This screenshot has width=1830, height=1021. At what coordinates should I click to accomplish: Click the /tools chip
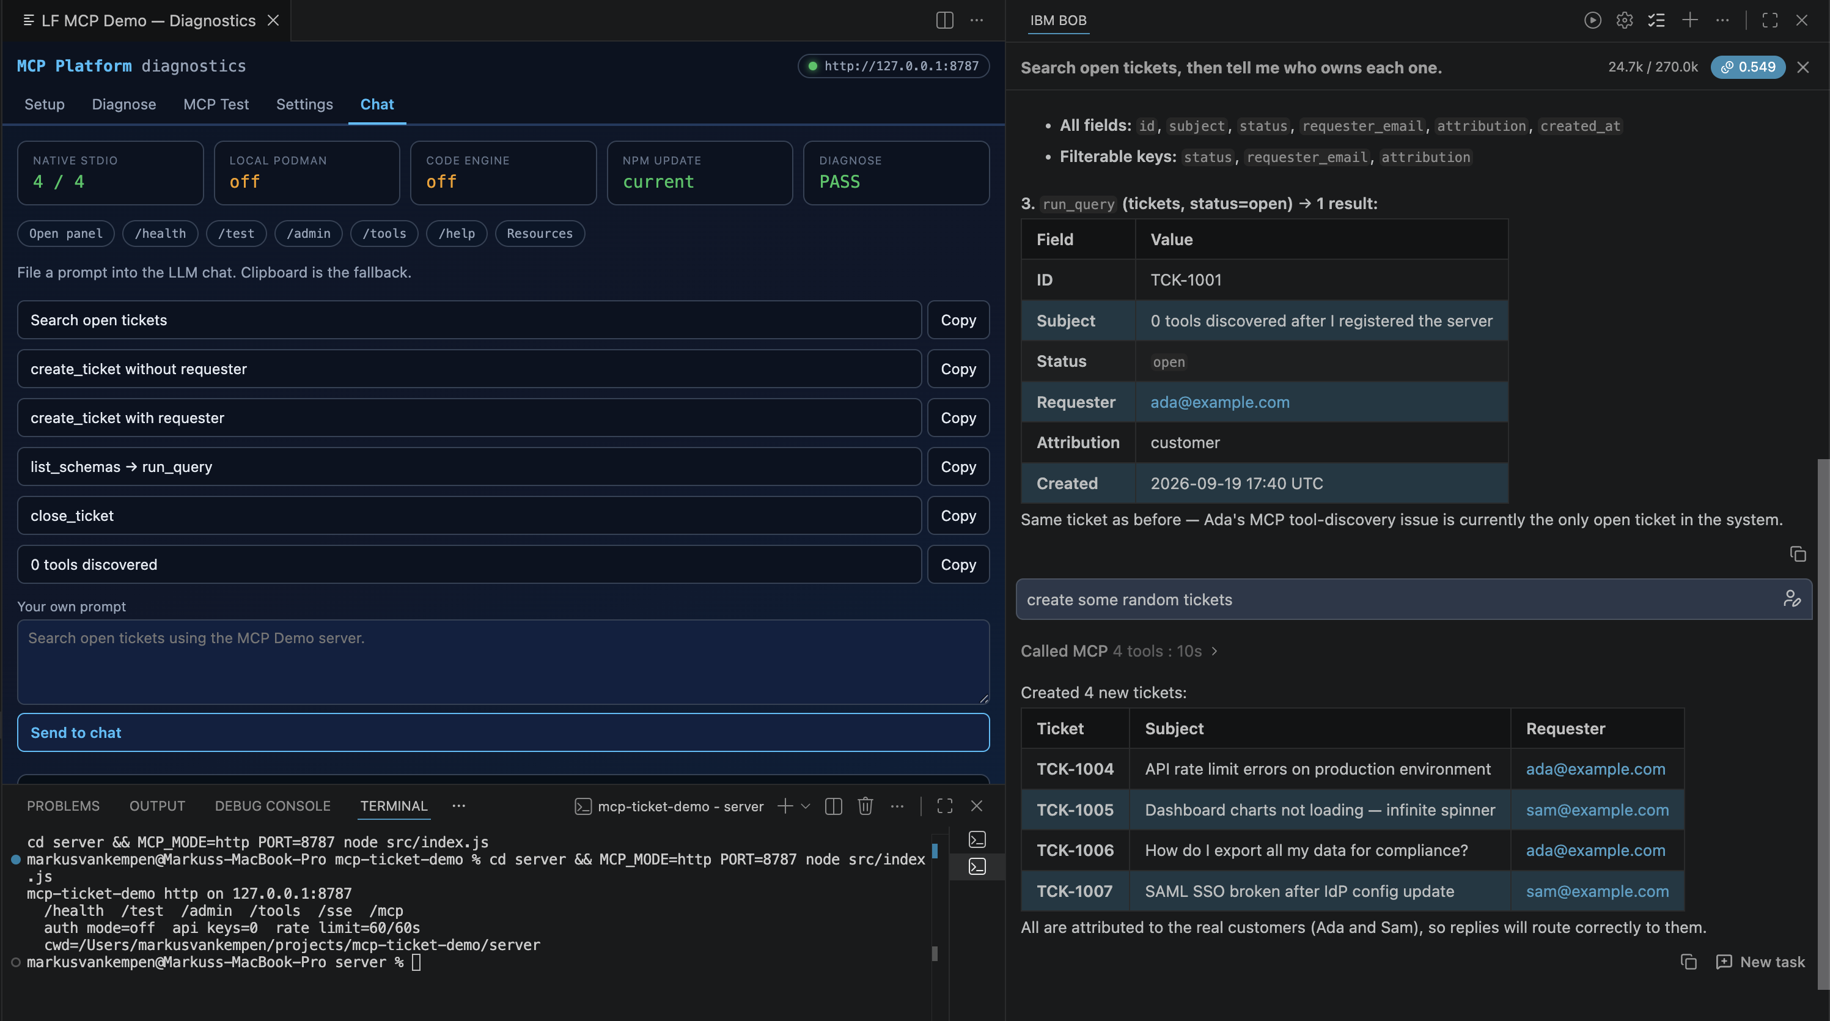[384, 234]
